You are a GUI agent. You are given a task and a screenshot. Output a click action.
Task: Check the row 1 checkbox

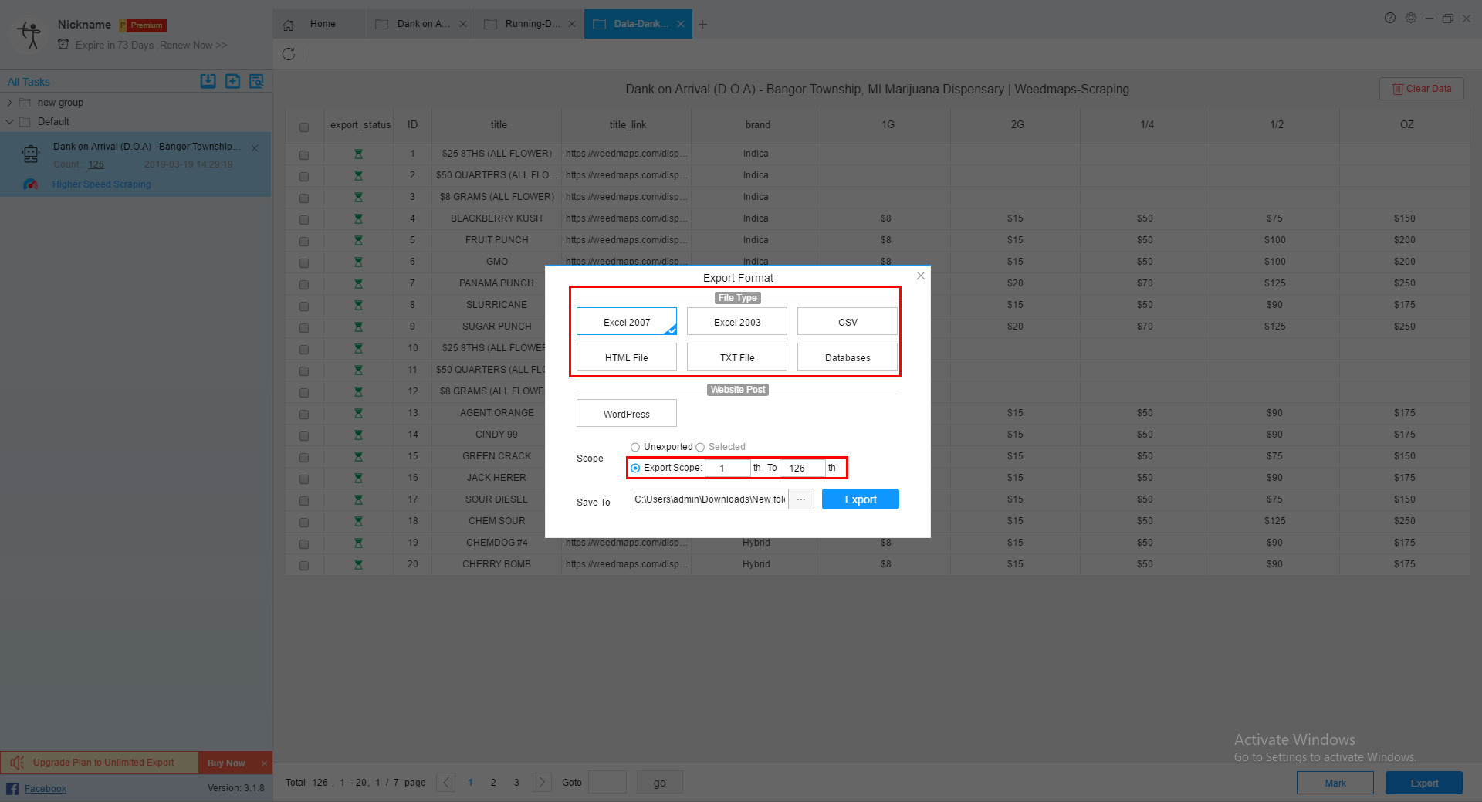304,155
